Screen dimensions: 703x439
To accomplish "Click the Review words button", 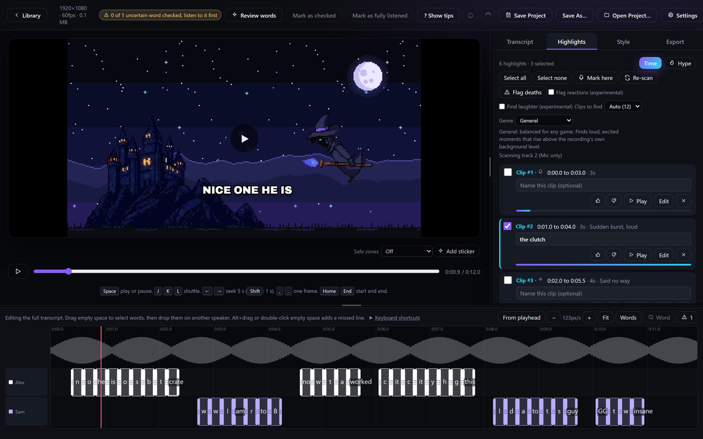I will [x=254, y=15].
